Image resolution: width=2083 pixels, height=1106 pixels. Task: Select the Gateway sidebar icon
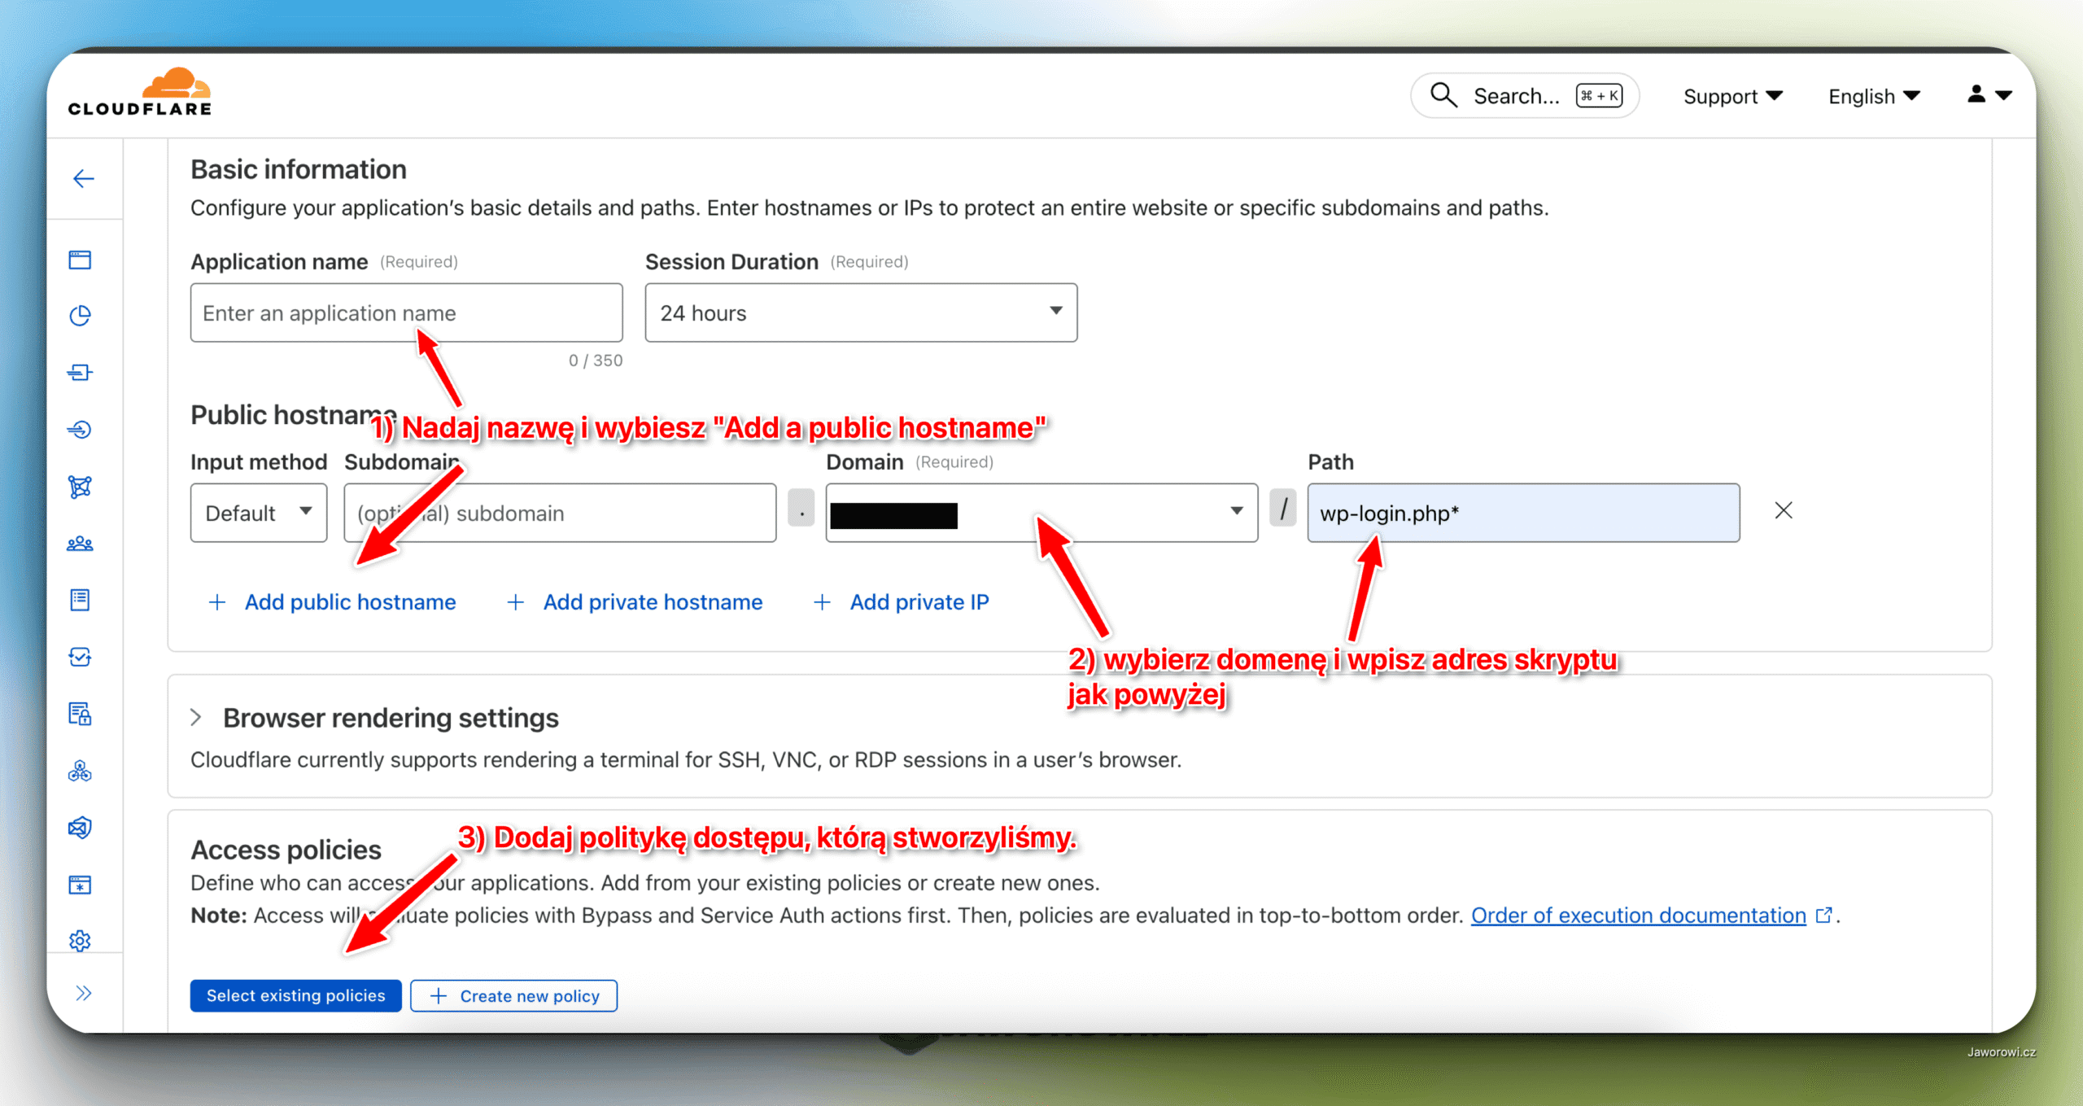click(x=80, y=372)
